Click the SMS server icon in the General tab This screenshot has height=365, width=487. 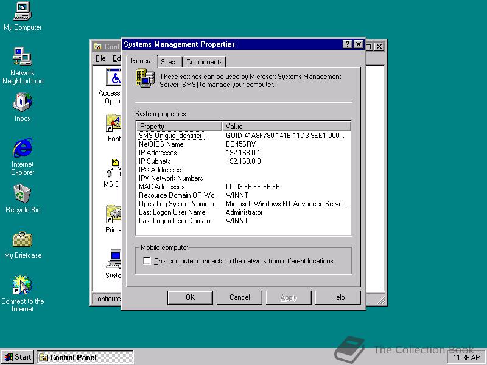(145, 78)
